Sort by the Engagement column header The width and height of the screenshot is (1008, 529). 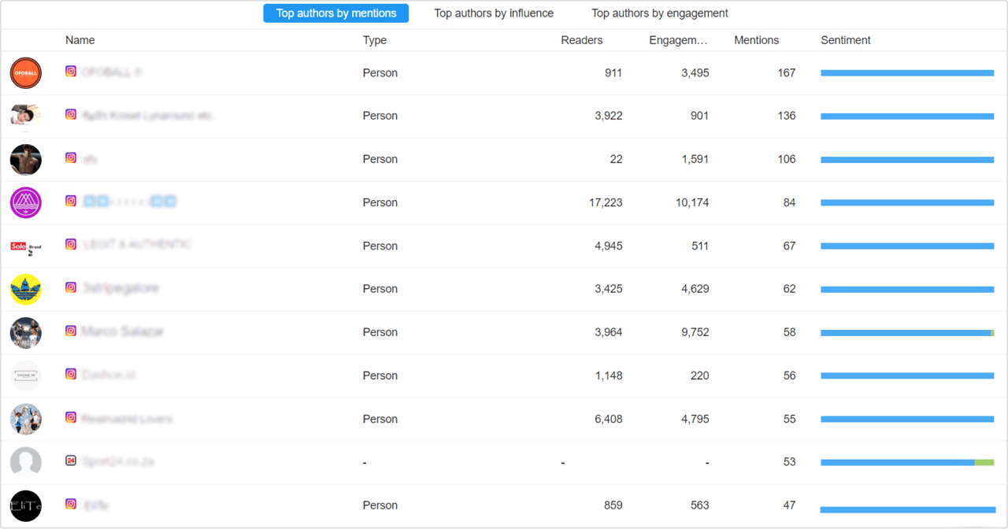click(x=678, y=40)
